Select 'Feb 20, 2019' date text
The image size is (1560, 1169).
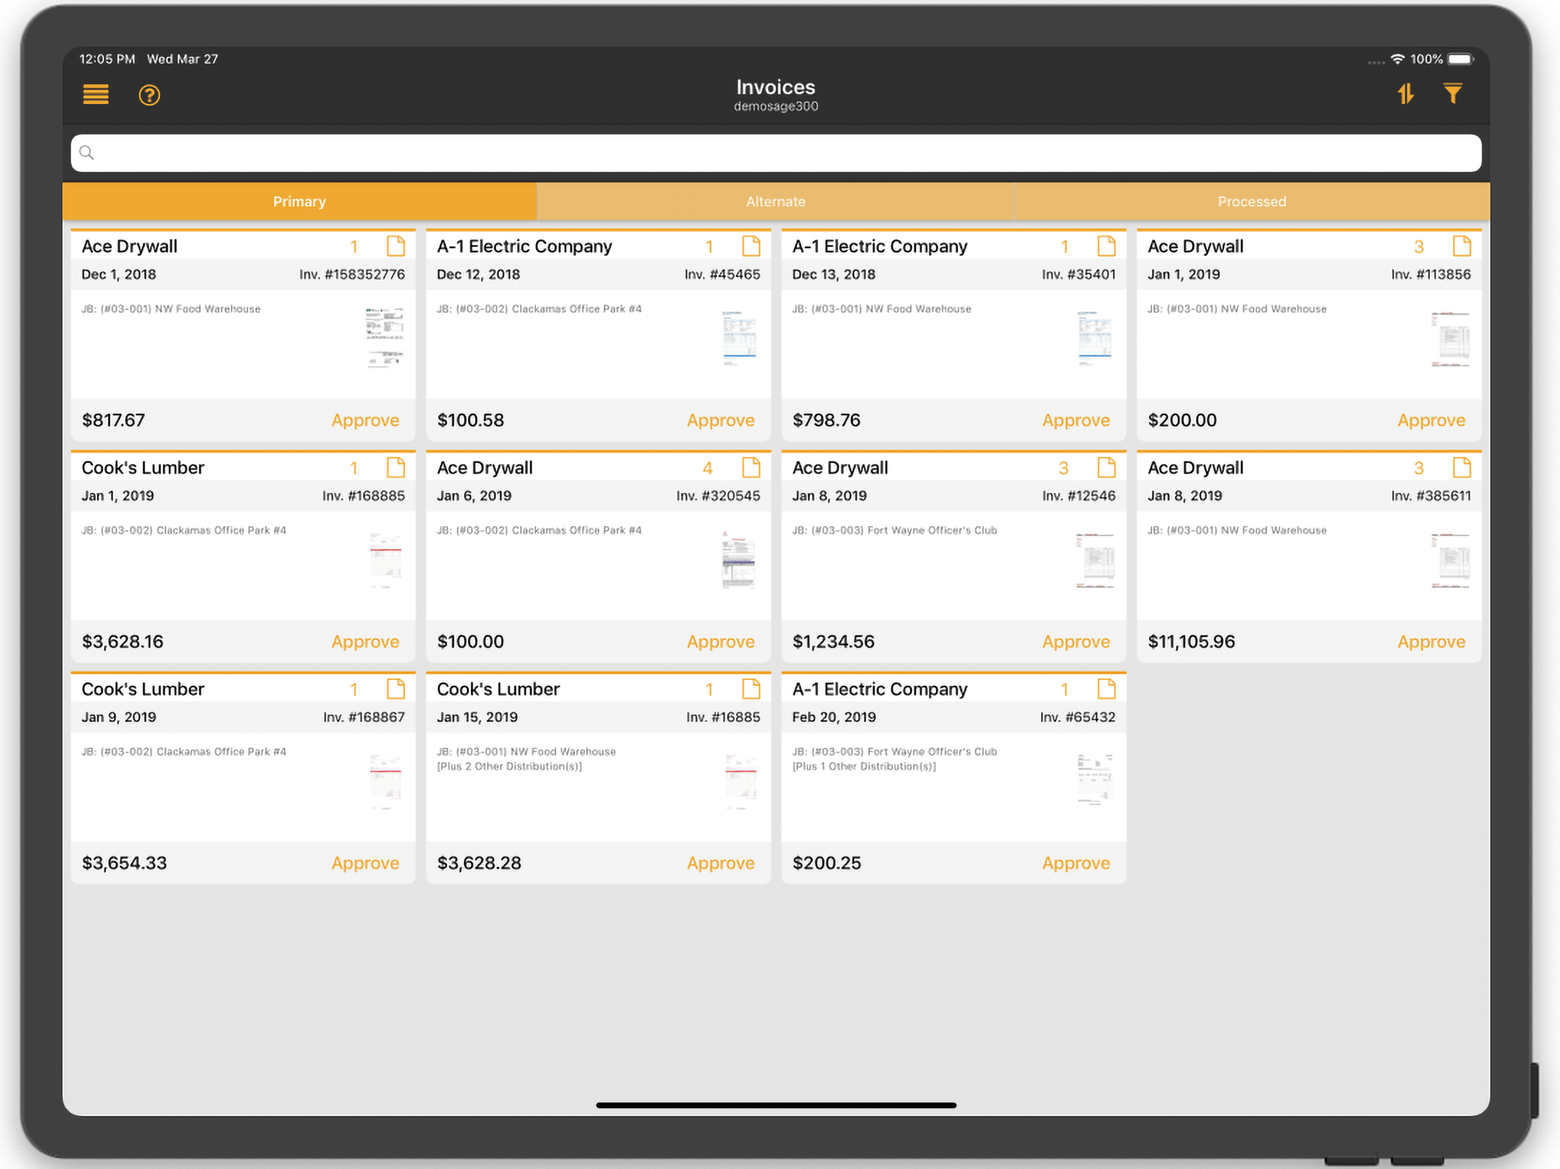click(834, 717)
